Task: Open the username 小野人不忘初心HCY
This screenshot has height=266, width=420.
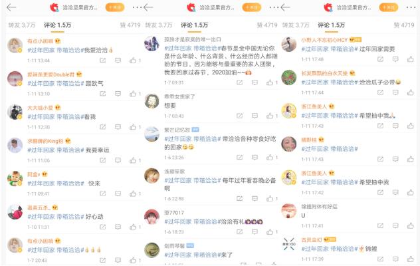Action: (x=324, y=40)
